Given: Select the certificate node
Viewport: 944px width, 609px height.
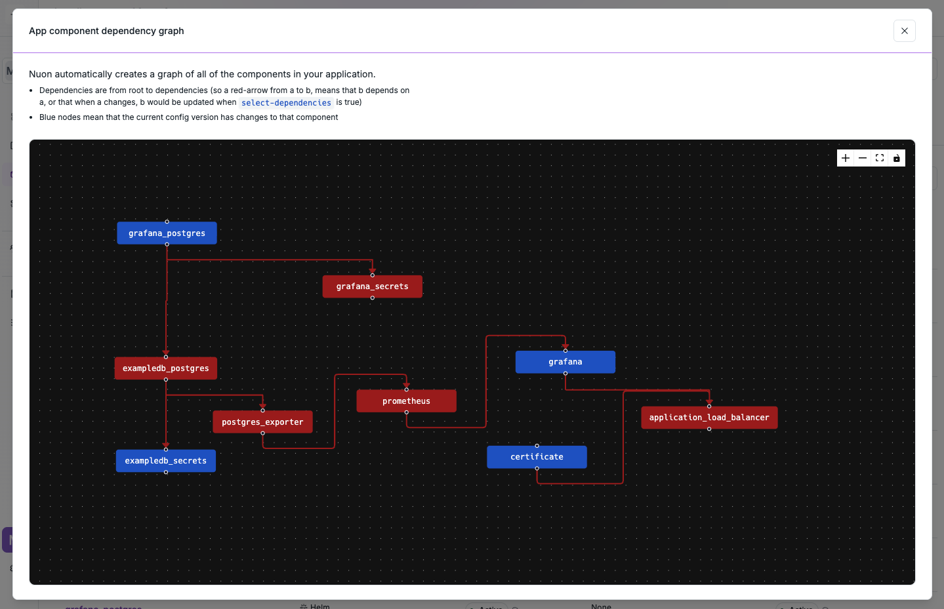Looking at the screenshot, I should pyautogui.click(x=537, y=457).
